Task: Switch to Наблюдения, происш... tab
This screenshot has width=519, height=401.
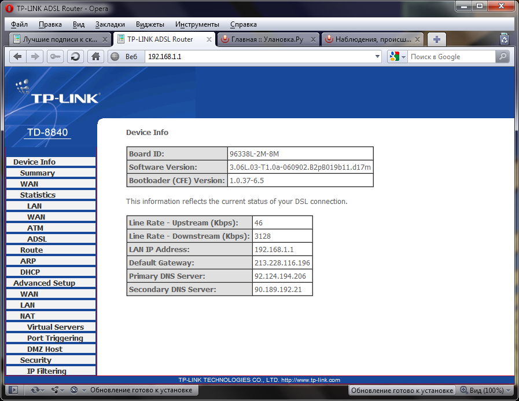Action: (x=373, y=39)
